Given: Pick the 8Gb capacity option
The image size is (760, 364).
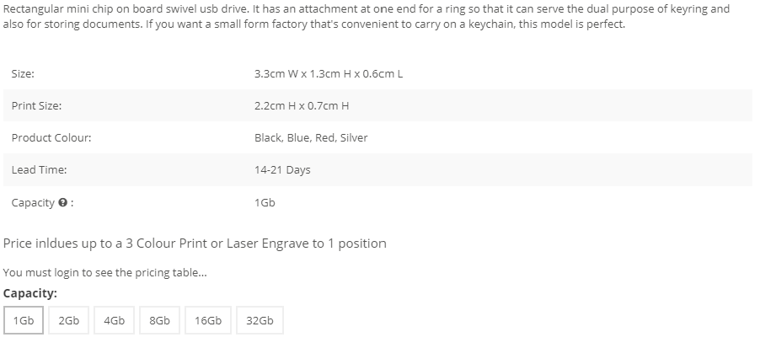Looking at the screenshot, I should point(159,320).
